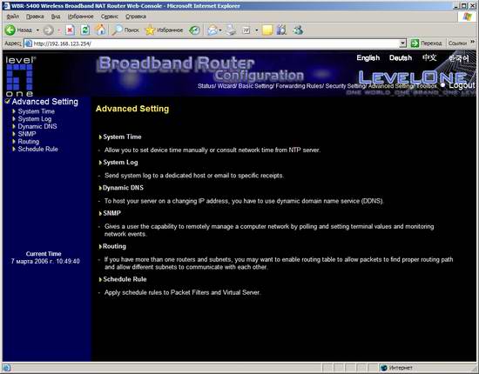
Task: Click the Mail envelope toolbar icon
Action: 212,30
